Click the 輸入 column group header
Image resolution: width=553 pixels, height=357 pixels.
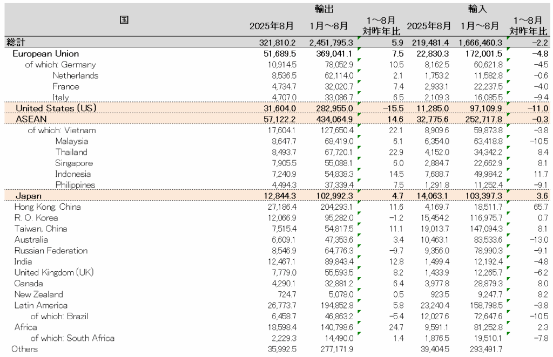[477, 9]
